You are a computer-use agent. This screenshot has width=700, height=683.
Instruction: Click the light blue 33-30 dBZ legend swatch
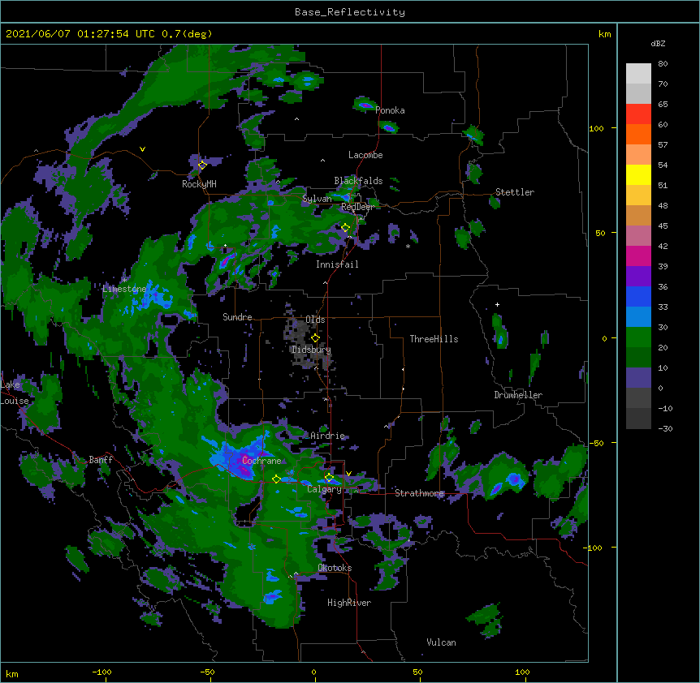tap(638, 317)
